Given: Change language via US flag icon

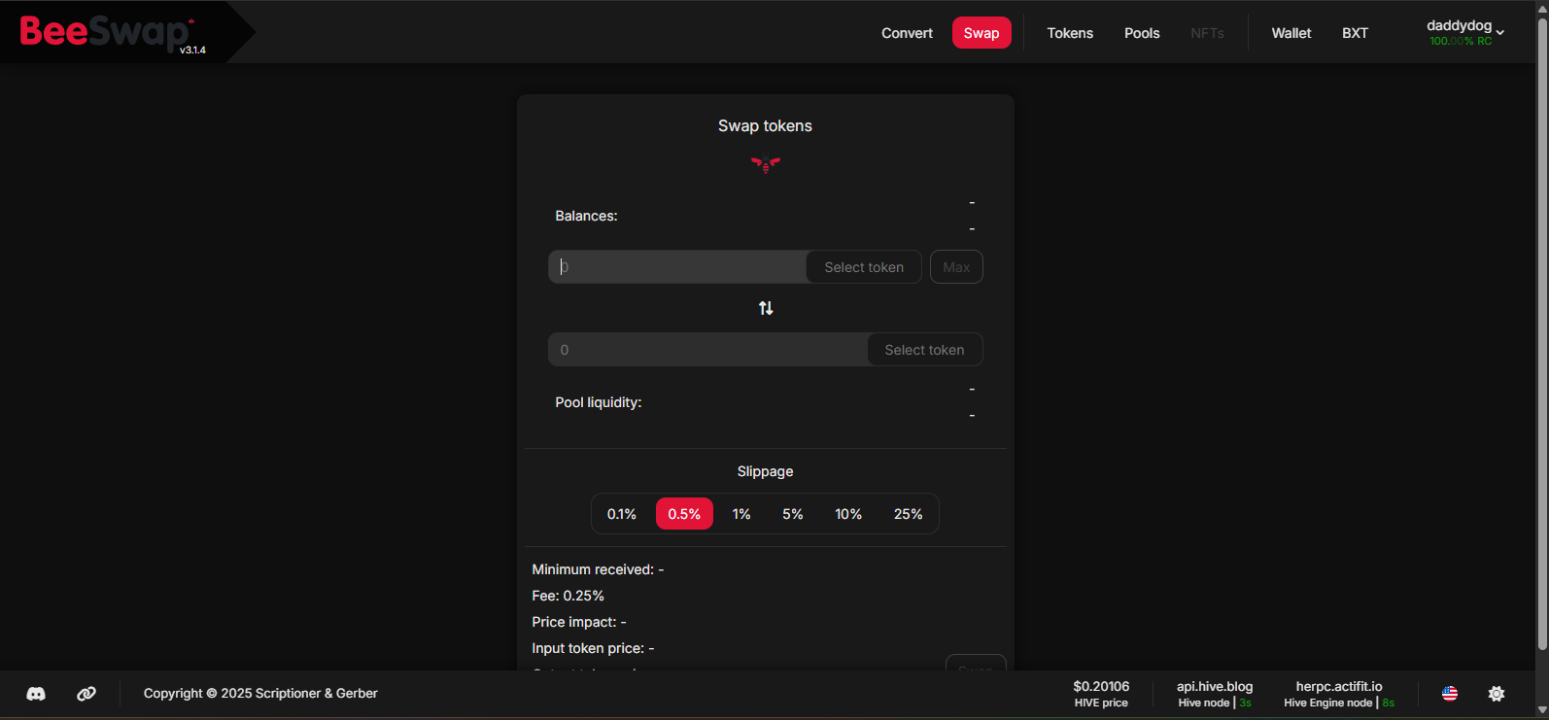Looking at the screenshot, I should 1450,694.
